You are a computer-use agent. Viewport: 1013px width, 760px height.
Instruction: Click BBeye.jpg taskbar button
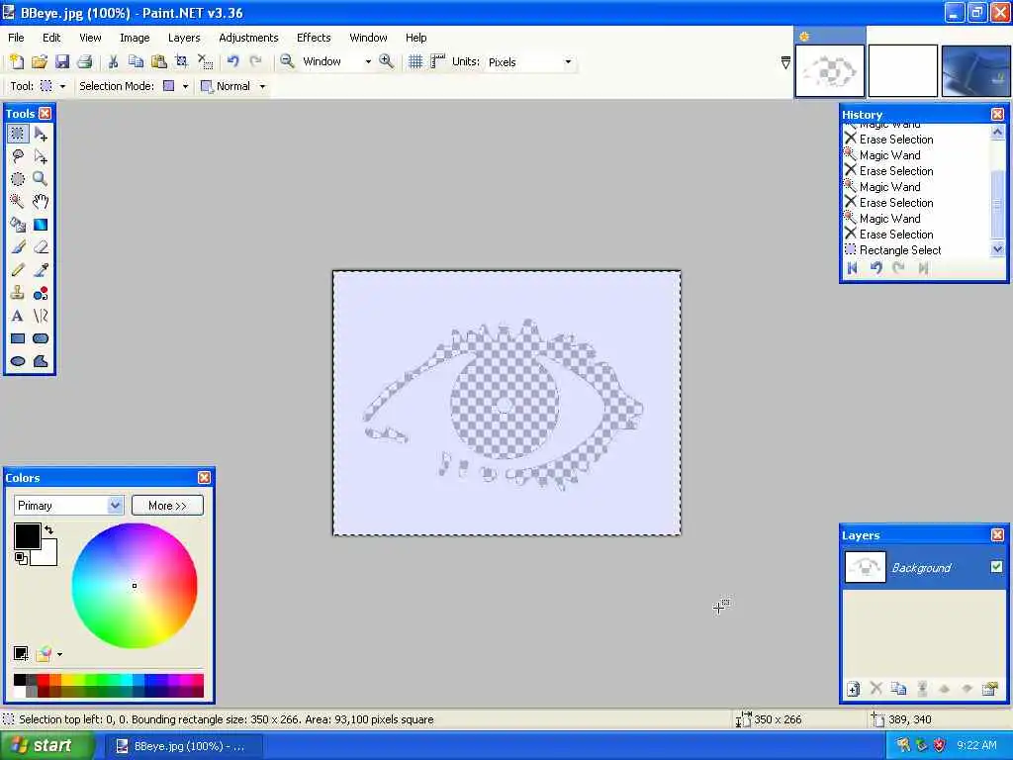tap(182, 746)
